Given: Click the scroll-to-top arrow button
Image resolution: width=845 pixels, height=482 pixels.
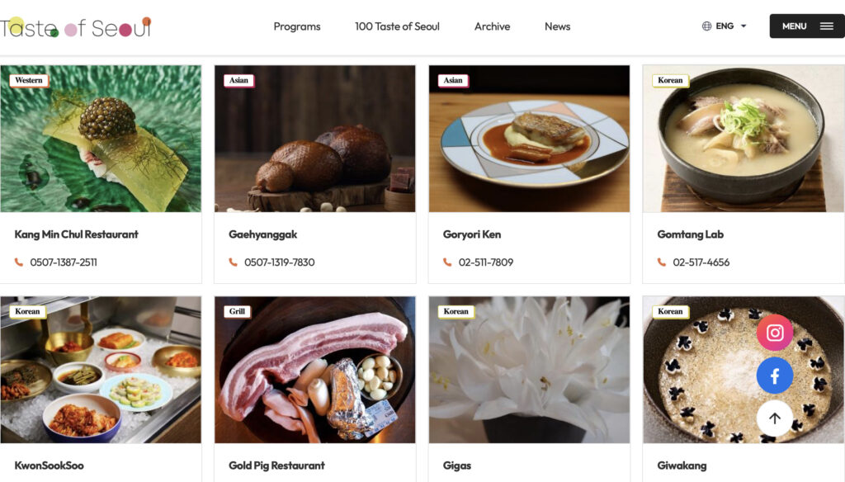Looking at the screenshot, I should [774, 418].
